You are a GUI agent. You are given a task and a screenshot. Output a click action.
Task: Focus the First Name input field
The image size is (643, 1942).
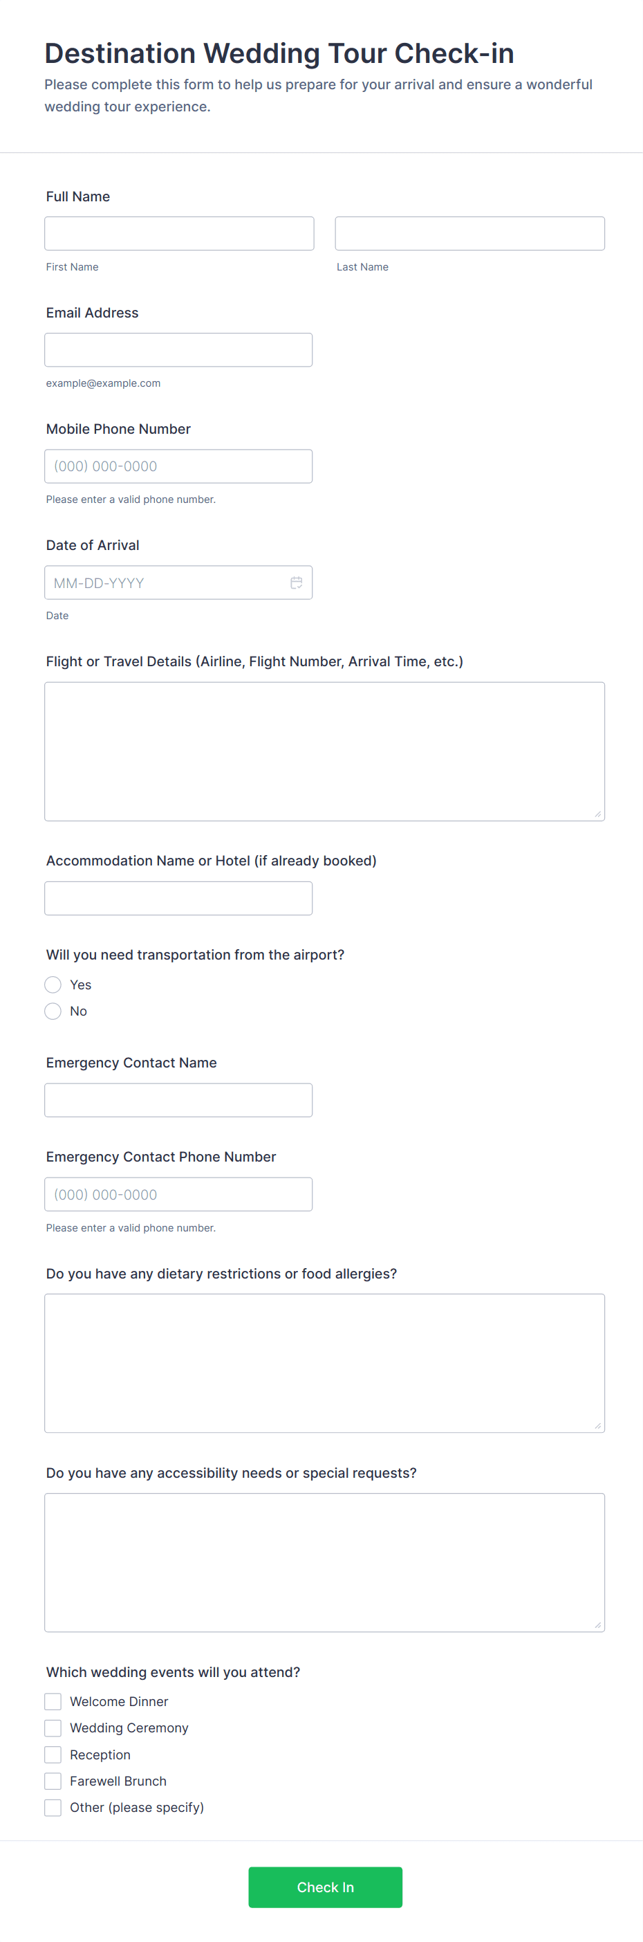(x=179, y=234)
